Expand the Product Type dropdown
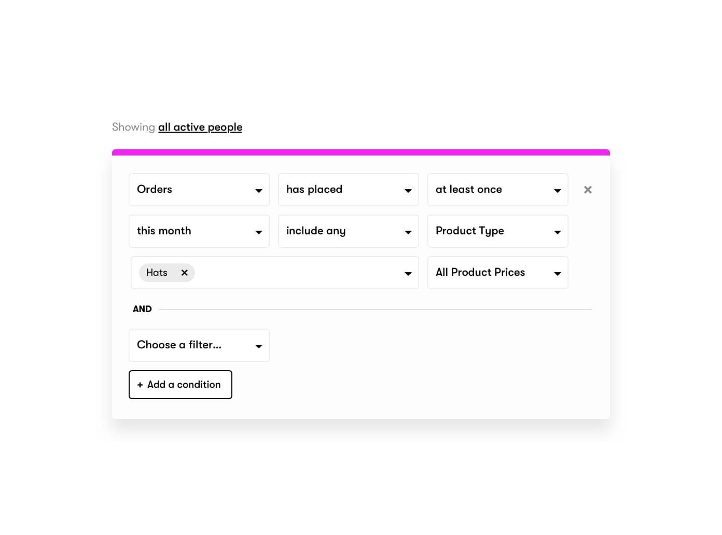Screen dimensions: 722x535 click(498, 231)
